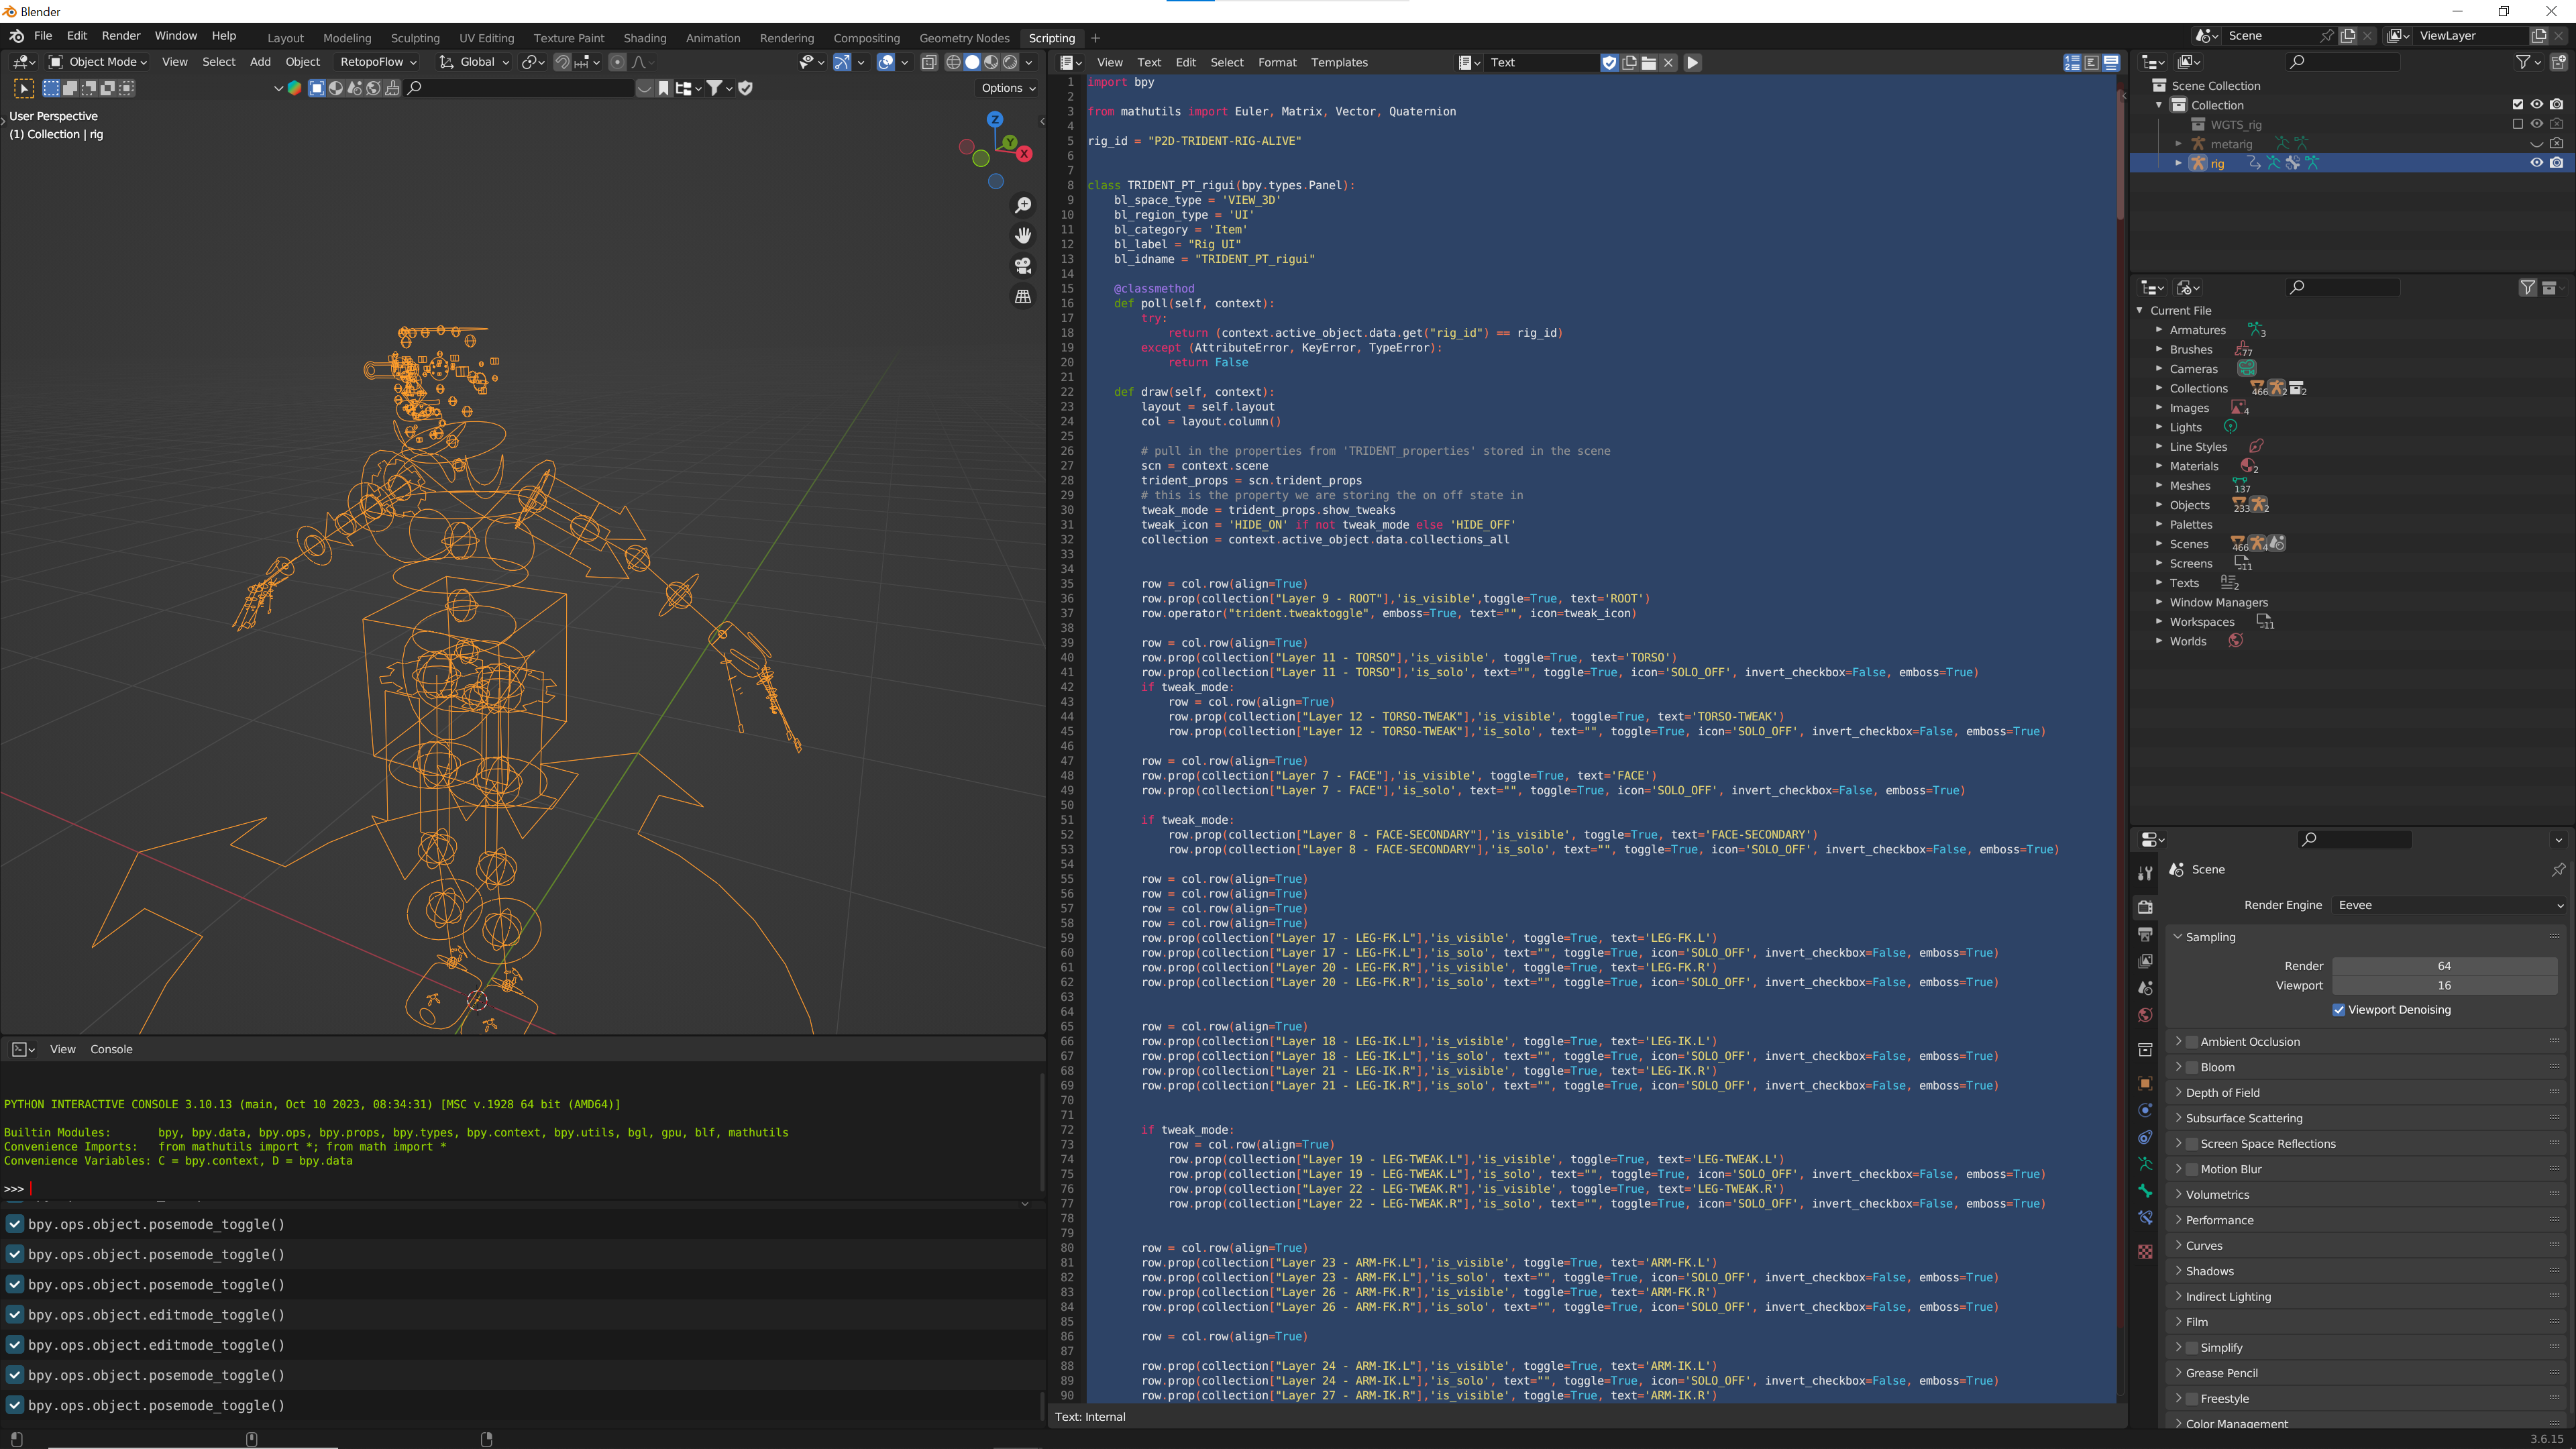Click the pan hand viewport gizmo
This screenshot has height=1449, width=2576.
tap(1023, 235)
